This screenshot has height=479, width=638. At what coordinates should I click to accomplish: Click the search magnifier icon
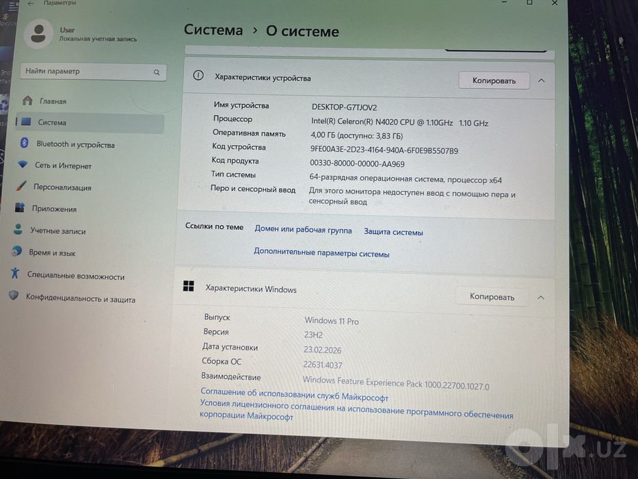point(157,73)
